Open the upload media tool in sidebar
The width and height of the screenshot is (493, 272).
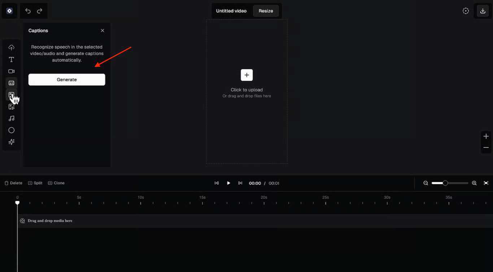point(12,48)
